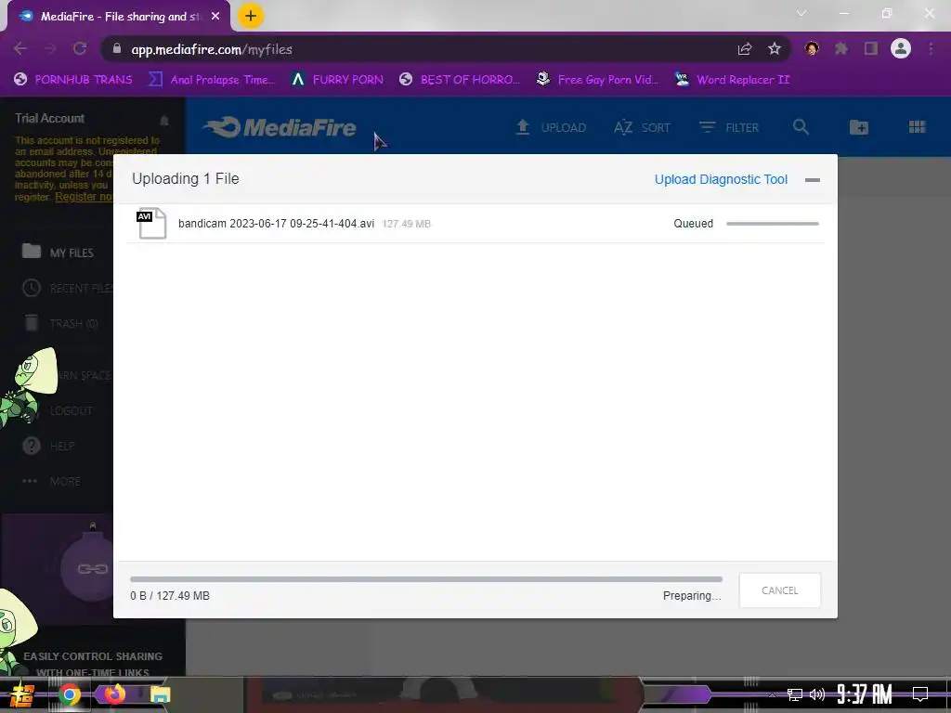951x713 pixels.
Task: Open Chrome from the taskbar
Action: point(70,694)
